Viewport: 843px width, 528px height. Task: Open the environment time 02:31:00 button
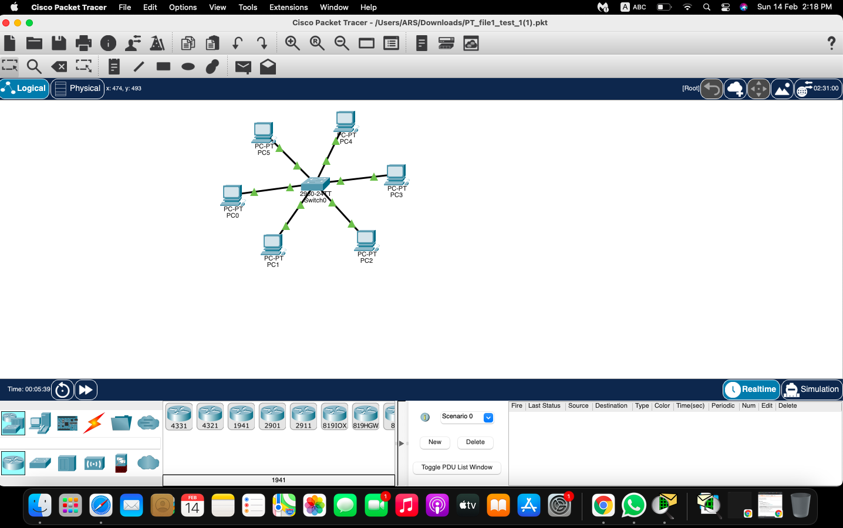(x=818, y=89)
